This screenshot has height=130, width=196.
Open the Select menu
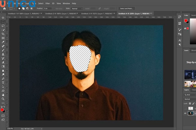click(x=41, y=4)
